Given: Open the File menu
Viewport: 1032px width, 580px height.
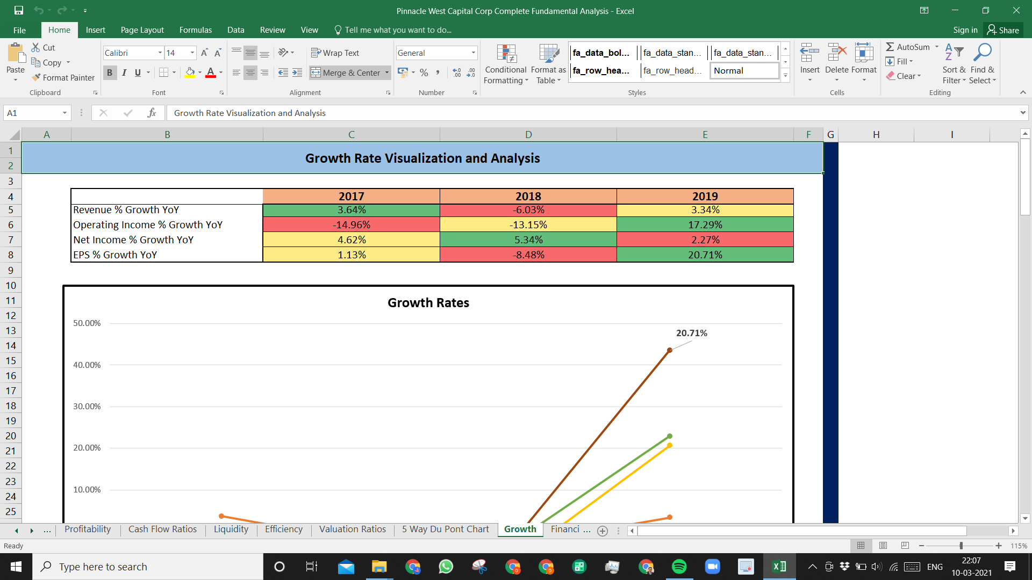Looking at the screenshot, I should (x=19, y=30).
